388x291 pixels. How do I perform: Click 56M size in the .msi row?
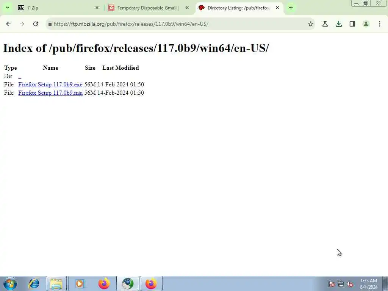90,93
